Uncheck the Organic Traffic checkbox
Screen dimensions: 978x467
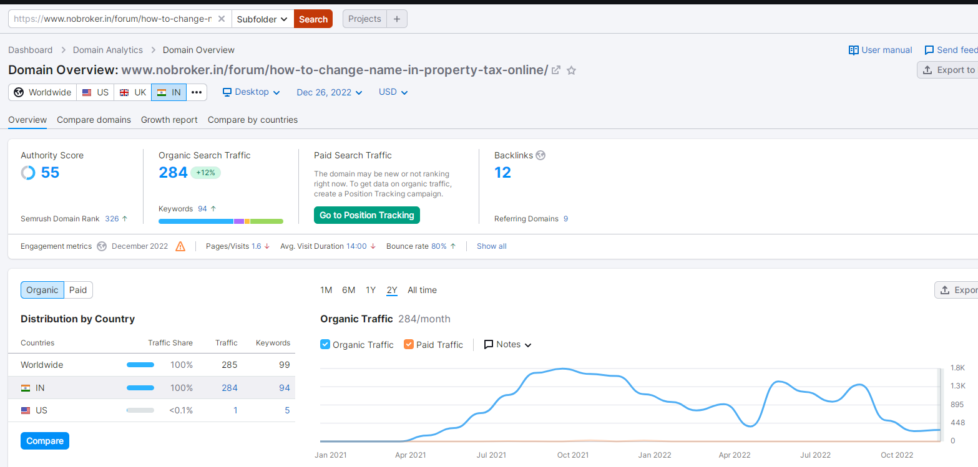click(325, 344)
